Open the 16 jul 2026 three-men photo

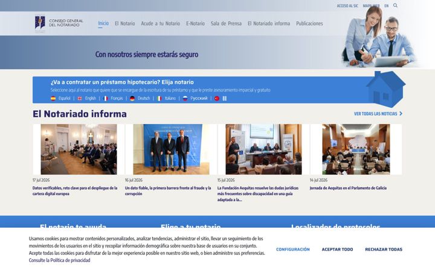[x=171, y=149]
